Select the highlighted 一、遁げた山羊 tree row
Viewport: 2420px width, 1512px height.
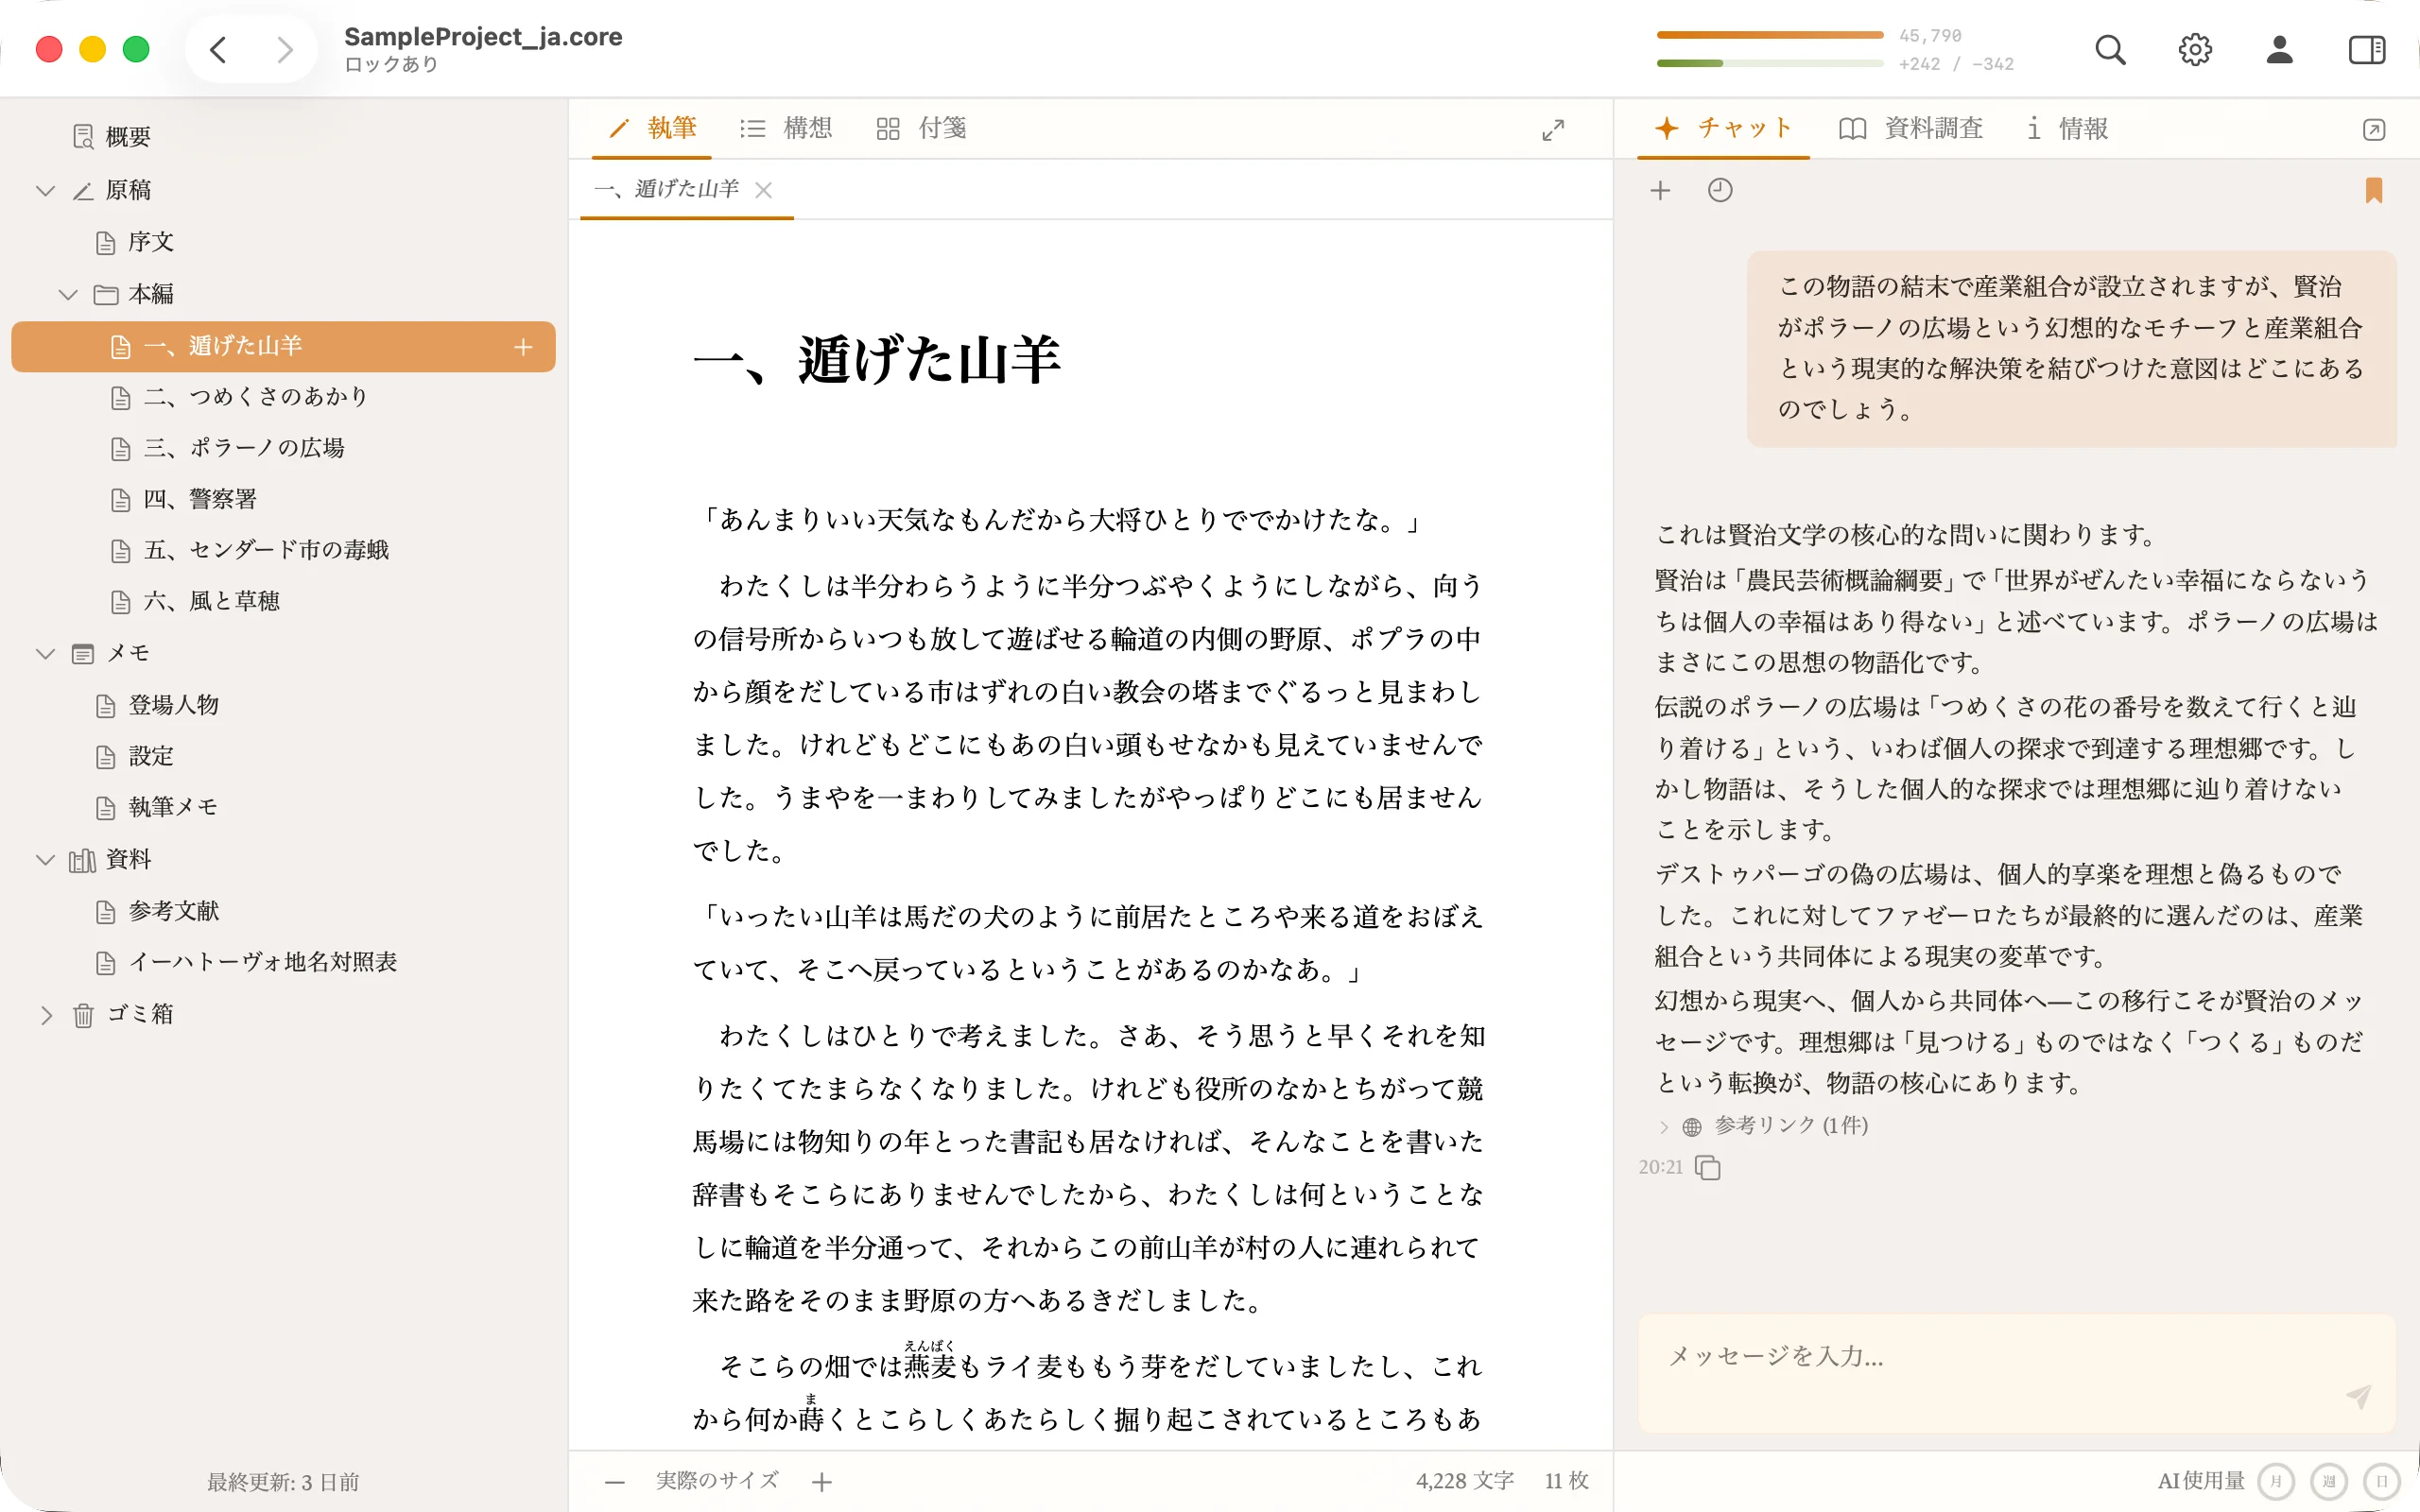point(283,346)
